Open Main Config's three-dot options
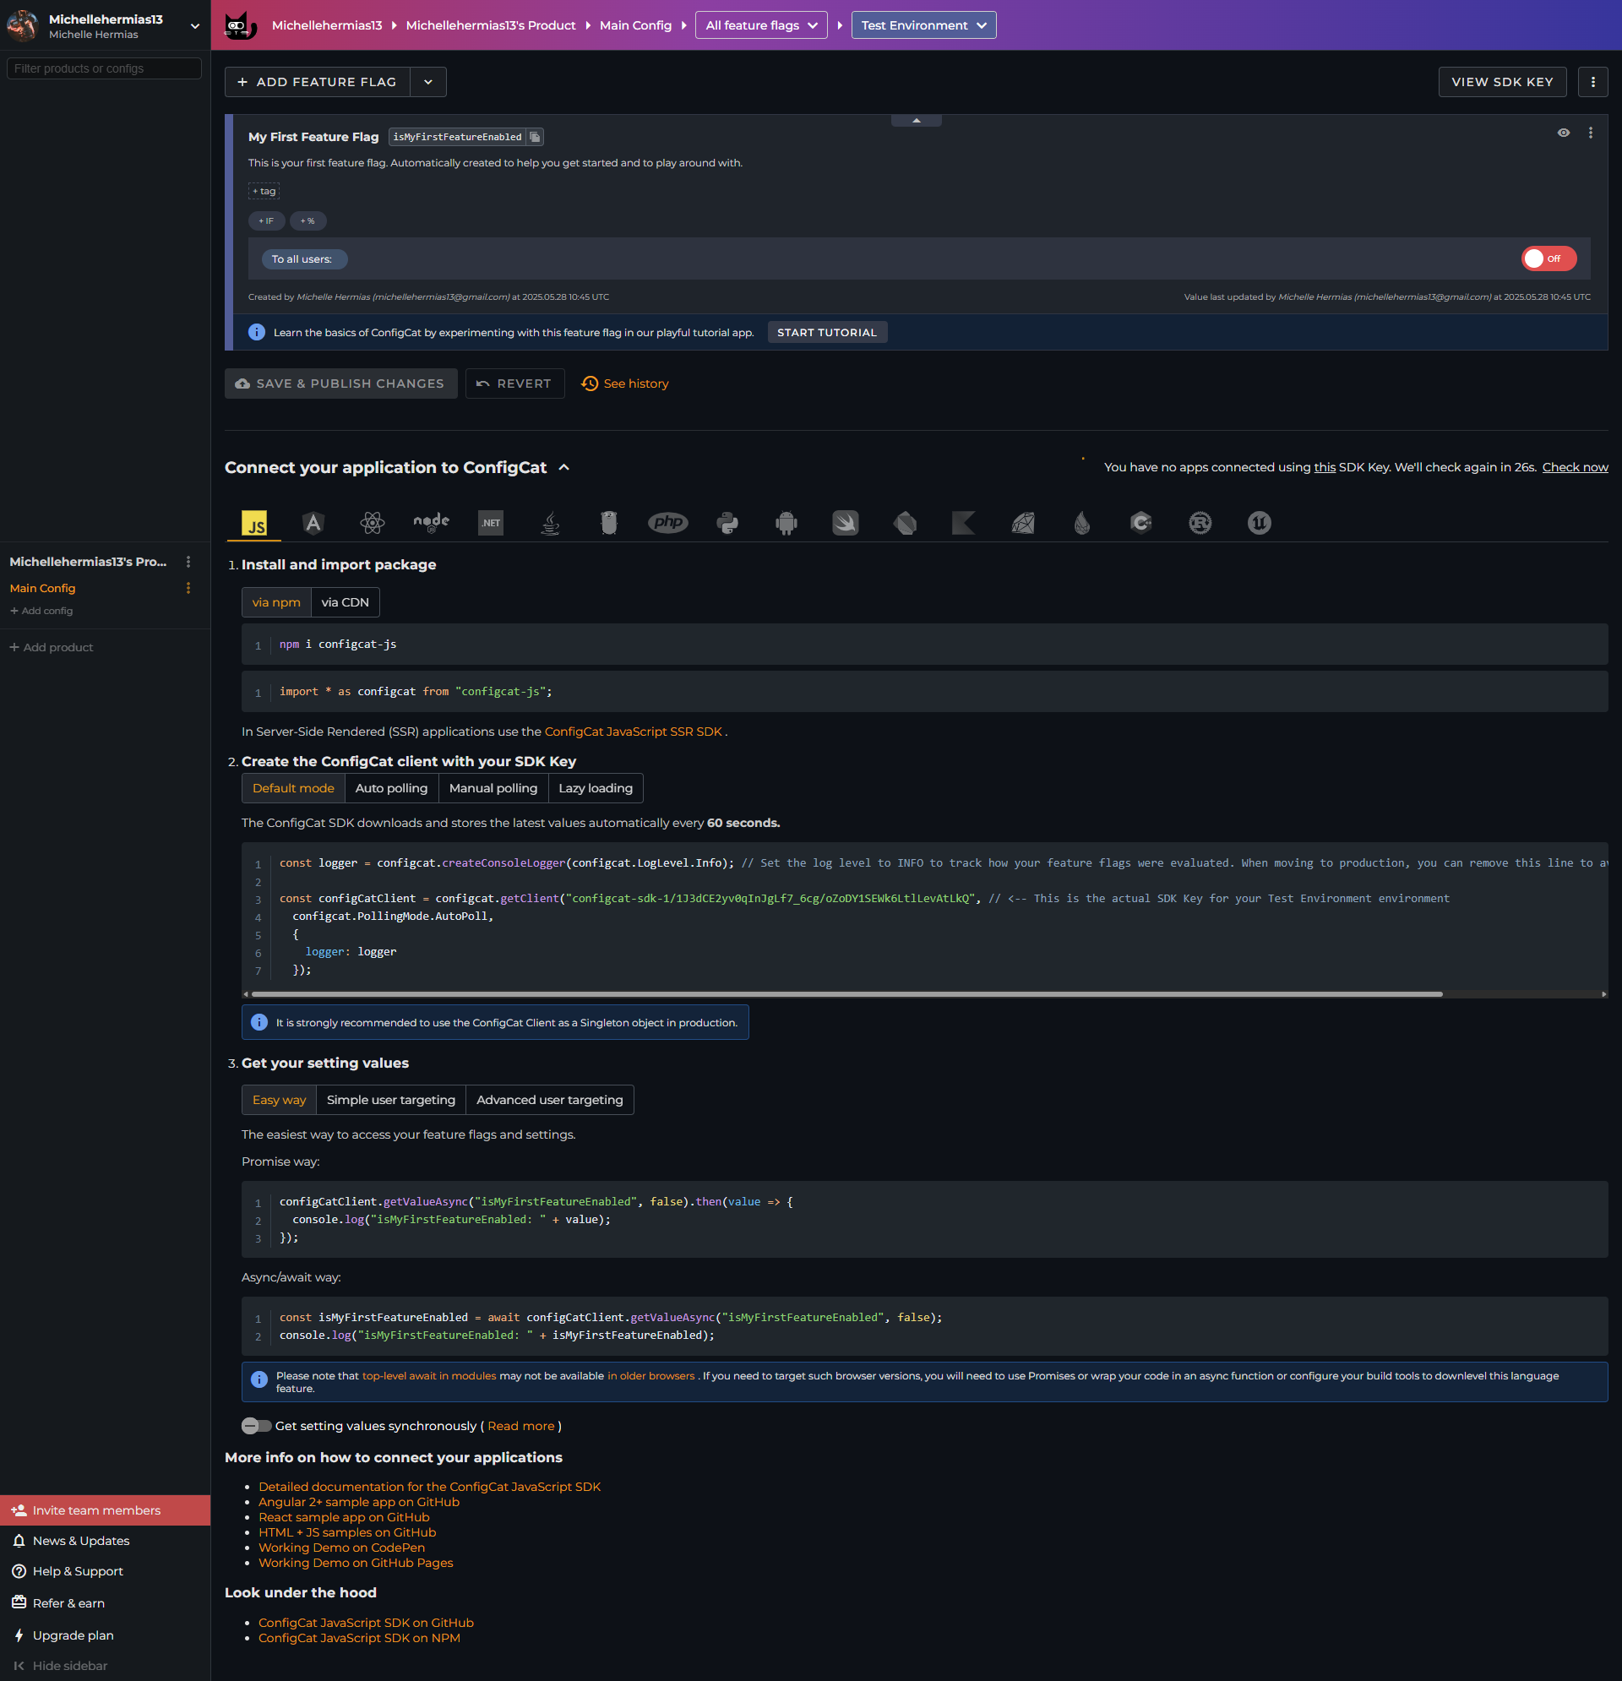Screen dimensions: 1622x1681 coord(188,588)
